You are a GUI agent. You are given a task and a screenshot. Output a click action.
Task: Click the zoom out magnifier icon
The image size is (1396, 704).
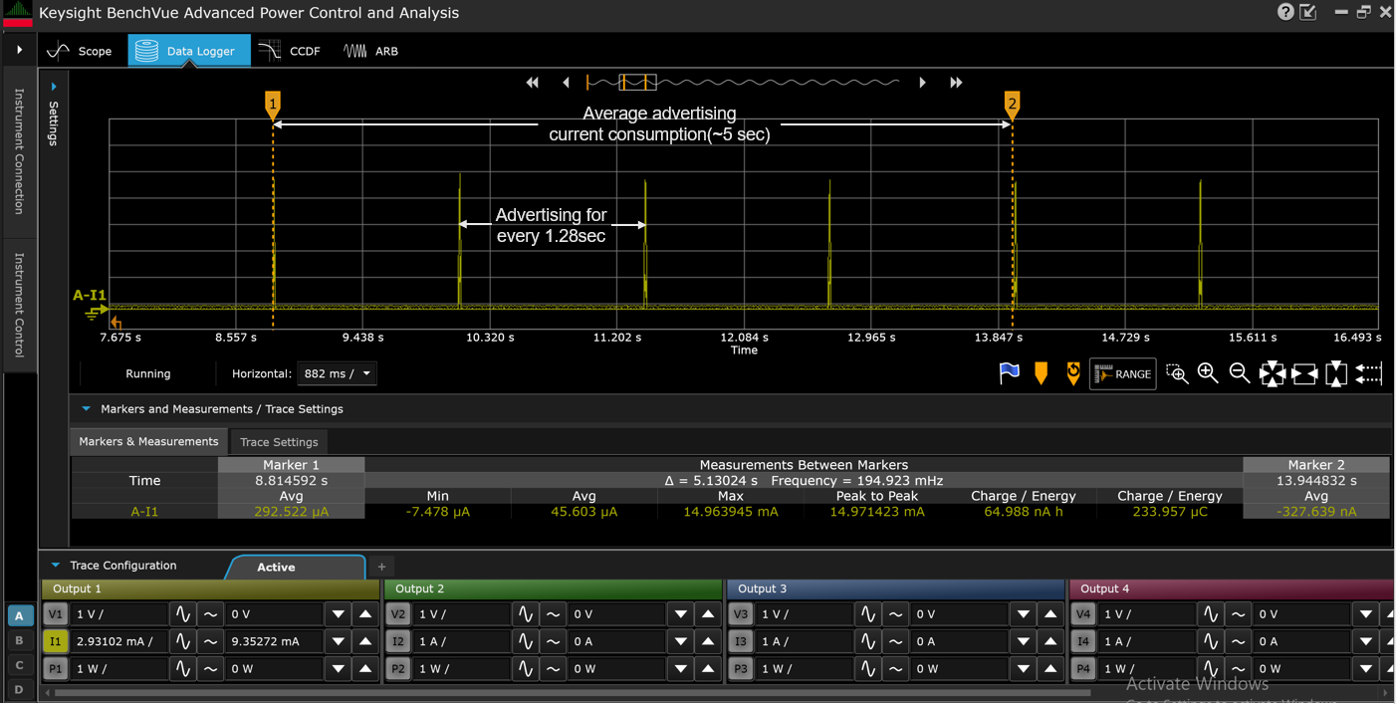(x=1240, y=373)
